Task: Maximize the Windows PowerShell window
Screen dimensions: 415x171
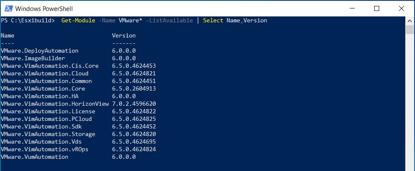Action: point(376,9)
